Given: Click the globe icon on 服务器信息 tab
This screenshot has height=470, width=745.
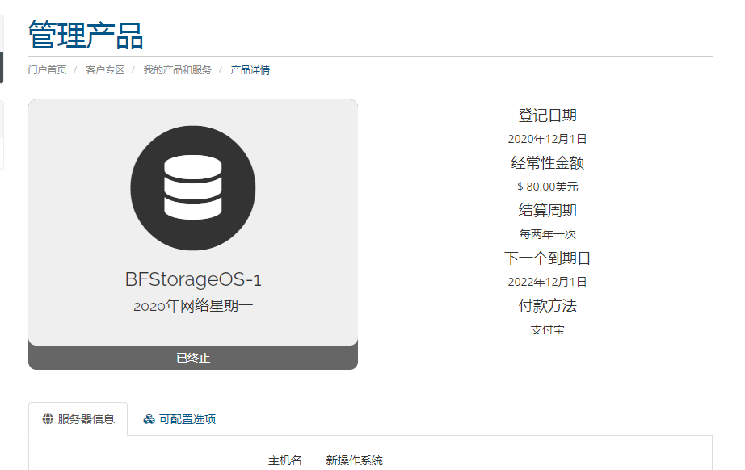Looking at the screenshot, I should (x=48, y=419).
